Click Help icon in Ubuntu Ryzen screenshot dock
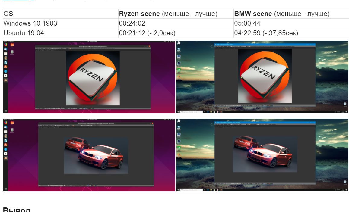Screen dimensions: 349x212 point(5,71)
